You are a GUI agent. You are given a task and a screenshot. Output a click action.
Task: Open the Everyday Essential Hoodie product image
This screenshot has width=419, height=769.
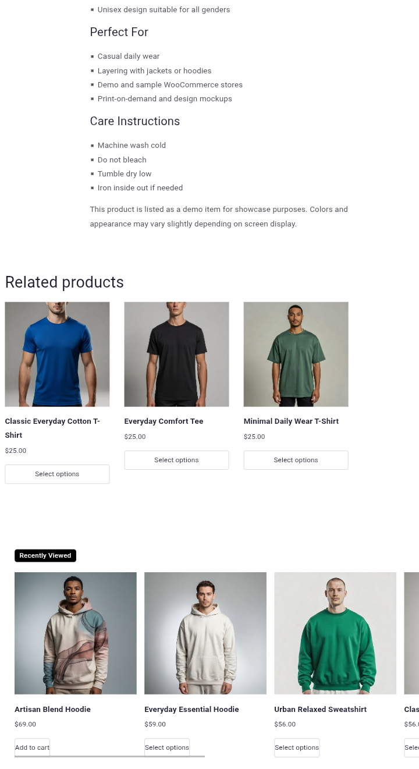(x=205, y=633)
